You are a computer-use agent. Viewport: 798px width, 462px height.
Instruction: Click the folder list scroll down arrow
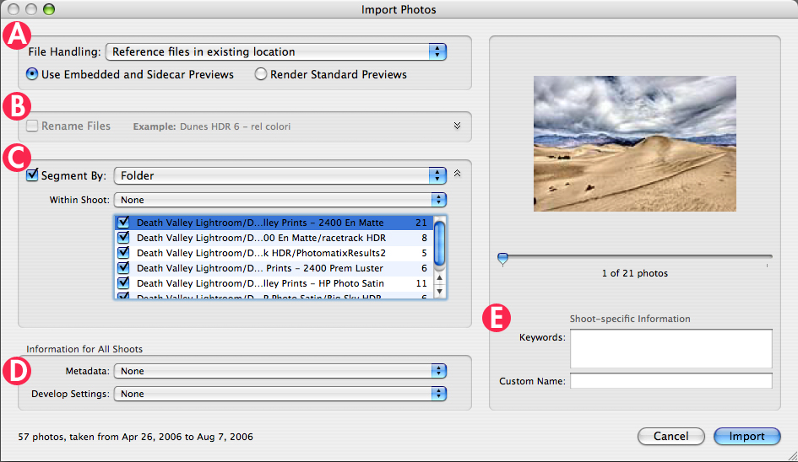(x=439, y=291)
